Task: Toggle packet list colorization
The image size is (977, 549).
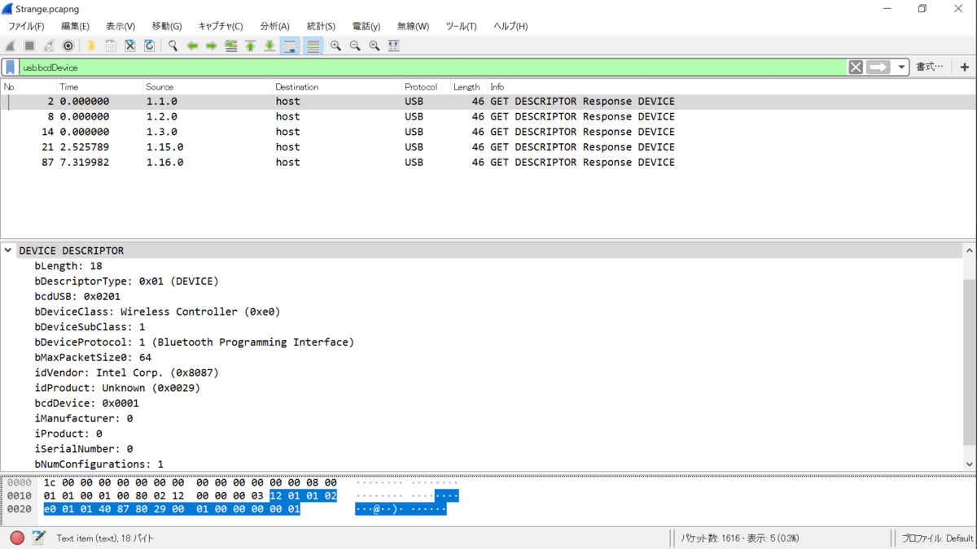Action: 313,46
